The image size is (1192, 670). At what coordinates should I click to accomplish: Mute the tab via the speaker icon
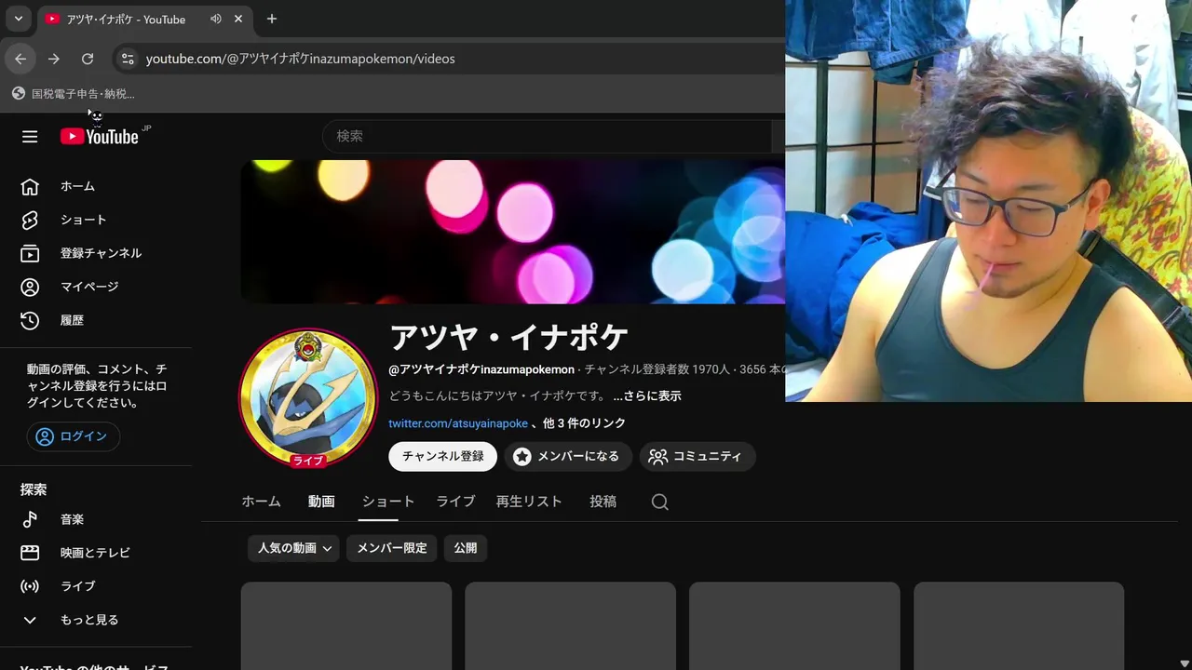216,19
